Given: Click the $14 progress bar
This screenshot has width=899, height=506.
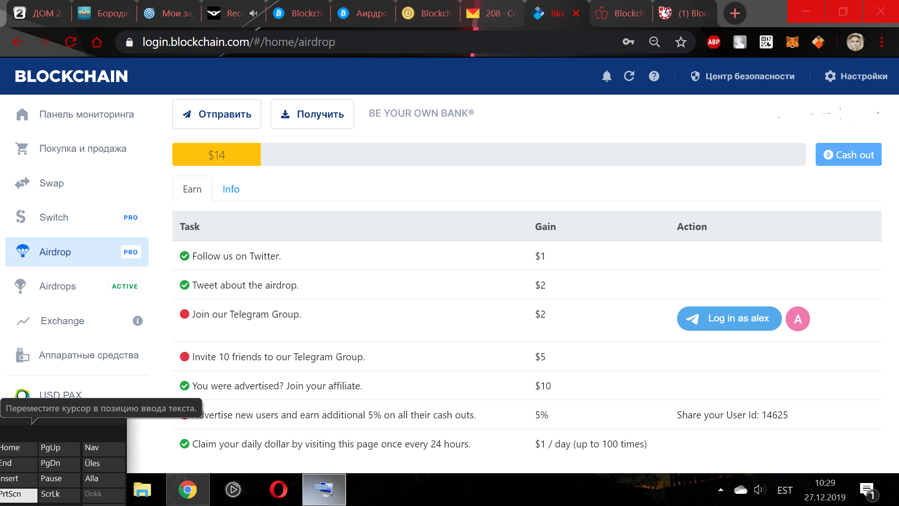Looking at the screenshot, I should [x=489, y=155].
